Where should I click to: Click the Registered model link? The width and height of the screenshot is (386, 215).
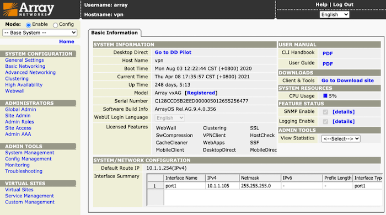coord(201,93)
